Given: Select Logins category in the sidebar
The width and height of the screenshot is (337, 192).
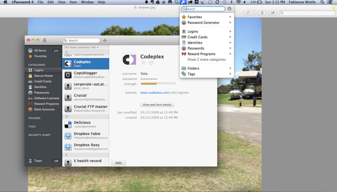Looking at the screenshot, I should pos(43,70).
